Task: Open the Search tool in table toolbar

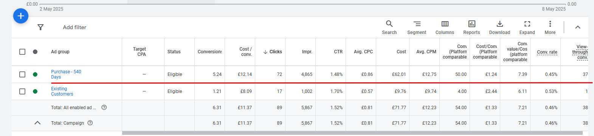Action: [x=389, y=28]
